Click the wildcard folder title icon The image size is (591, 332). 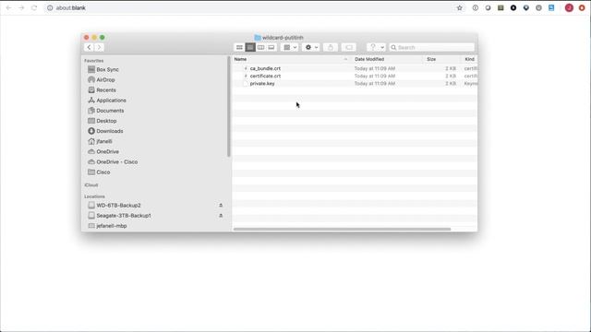pyautogui.click(x=258, y=38)
